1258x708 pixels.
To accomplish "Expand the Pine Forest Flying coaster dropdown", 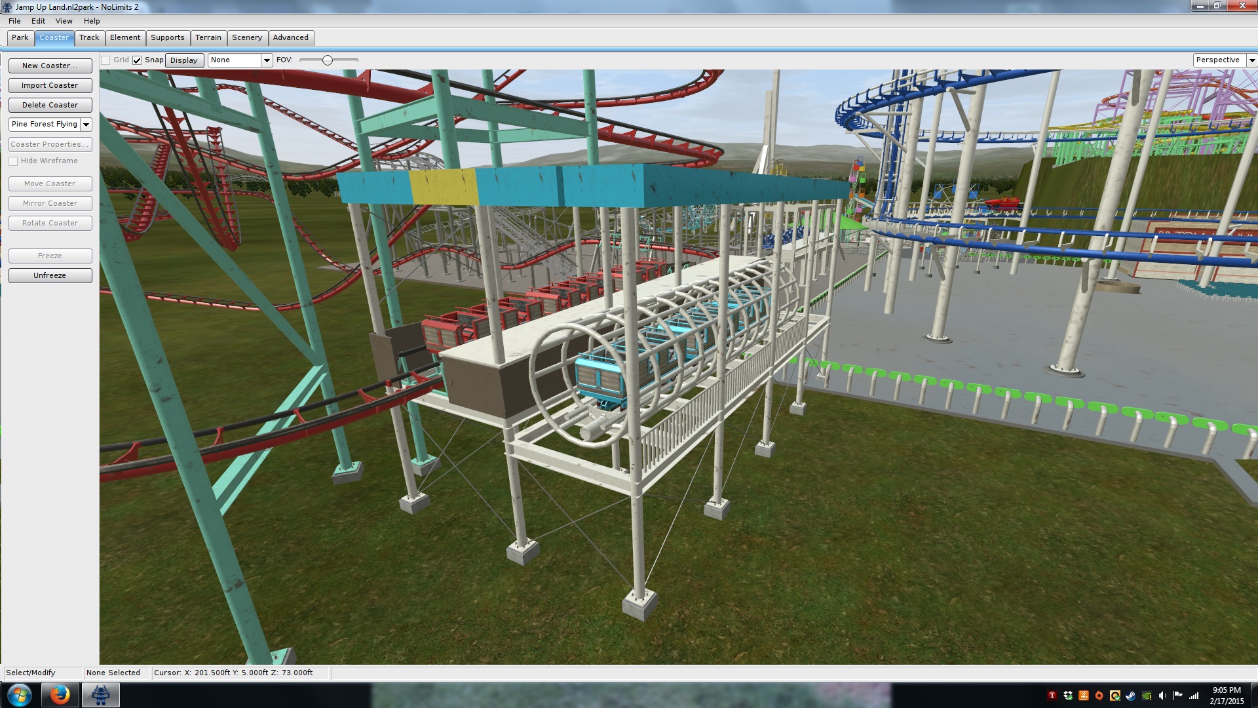I will (x=86, y=125).
